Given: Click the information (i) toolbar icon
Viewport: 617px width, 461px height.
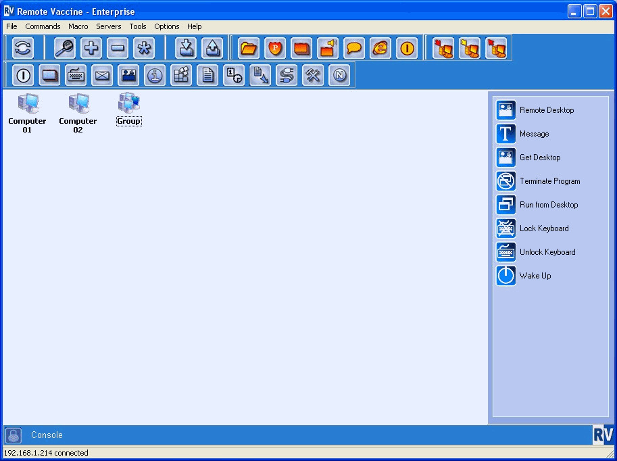Looking at the screenshot, I should pyautogui.click(x=155, y=75).
